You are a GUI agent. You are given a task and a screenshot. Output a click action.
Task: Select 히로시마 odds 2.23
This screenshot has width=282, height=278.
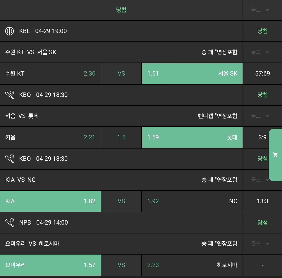pyautogui.click(x=192, y=265)
